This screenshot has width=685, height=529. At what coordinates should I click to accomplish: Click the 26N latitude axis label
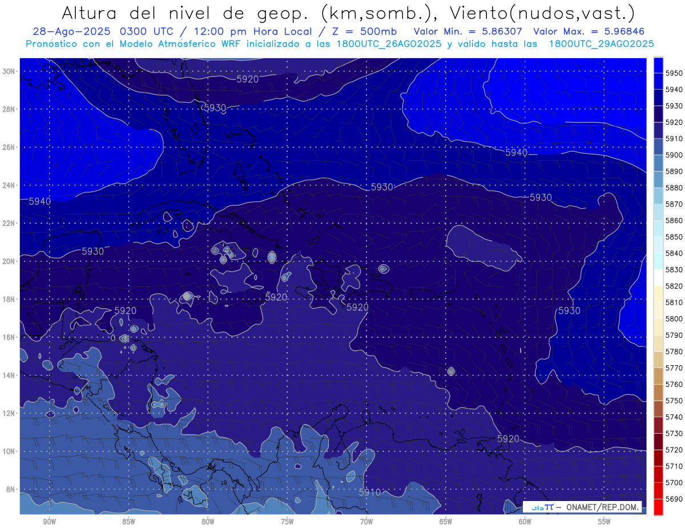(9, 147)
